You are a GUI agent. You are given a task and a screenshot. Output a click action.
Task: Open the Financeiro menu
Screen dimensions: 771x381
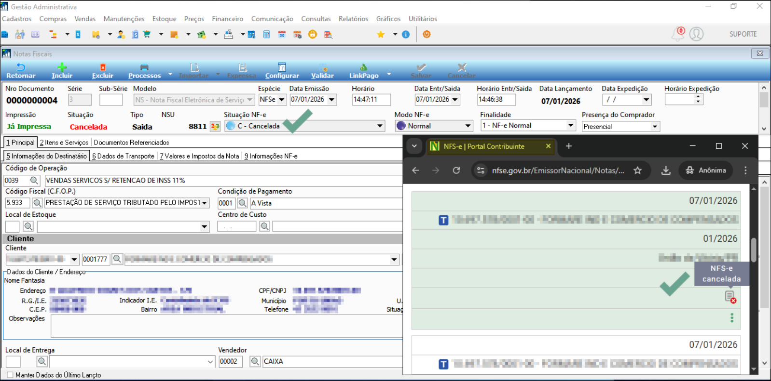tap(227, 19)
